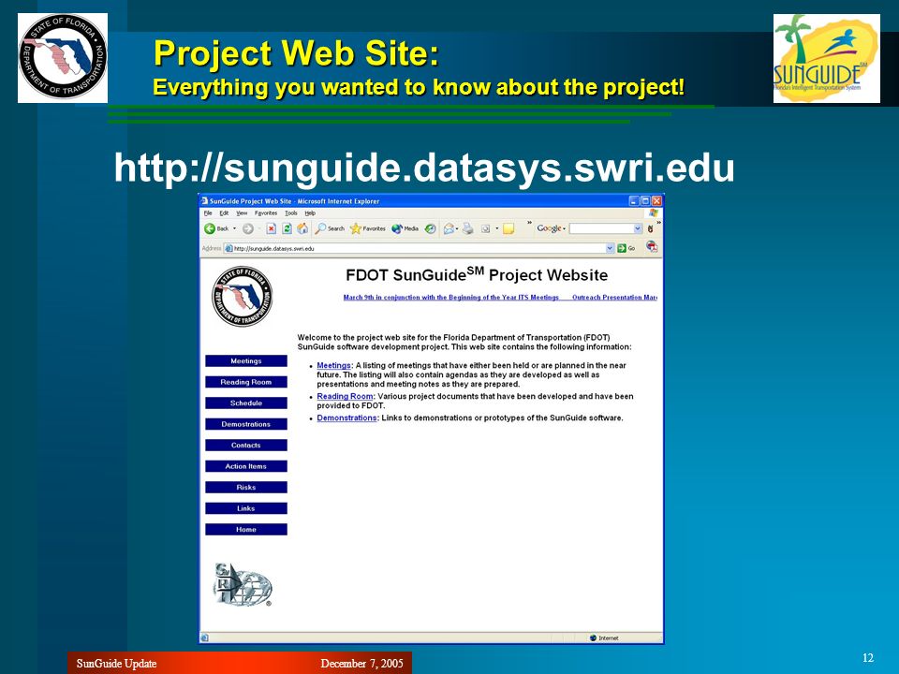Click the Schedule navigation button
This screenshot has height=674, width=899.
[x=246, y=403]
